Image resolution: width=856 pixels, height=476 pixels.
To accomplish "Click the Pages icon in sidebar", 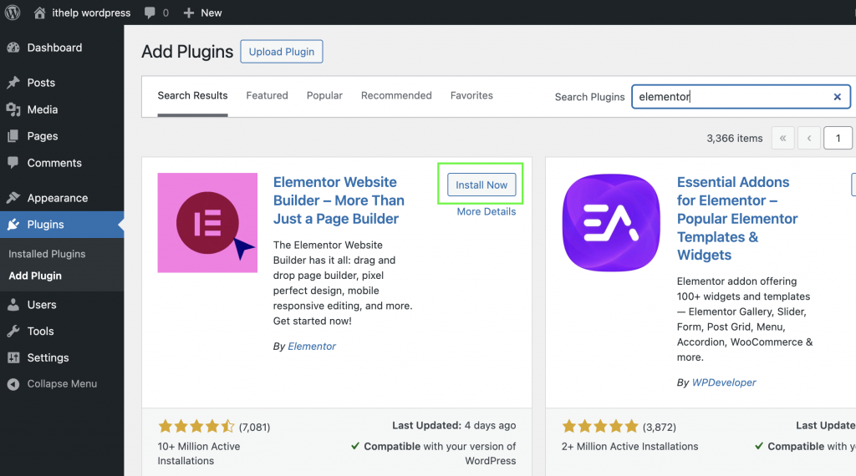I will click(13, 136).
